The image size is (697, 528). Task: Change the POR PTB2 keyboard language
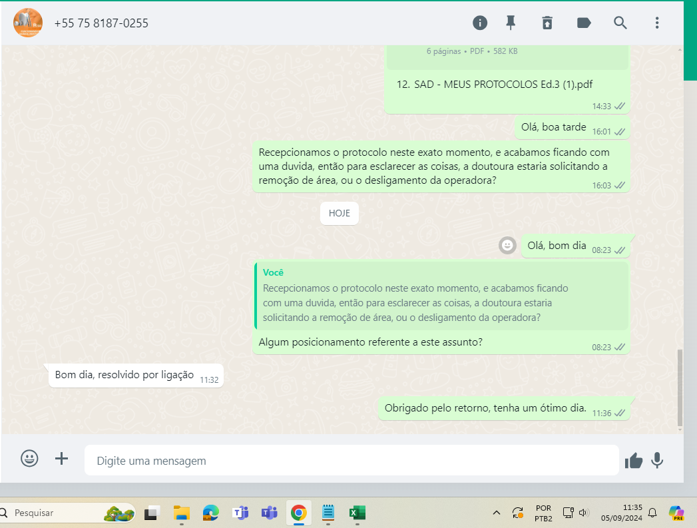pyautogui.click(x=543, y=513)
